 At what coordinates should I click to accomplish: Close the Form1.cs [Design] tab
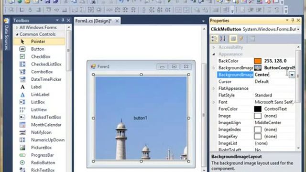tap(117, 21)
